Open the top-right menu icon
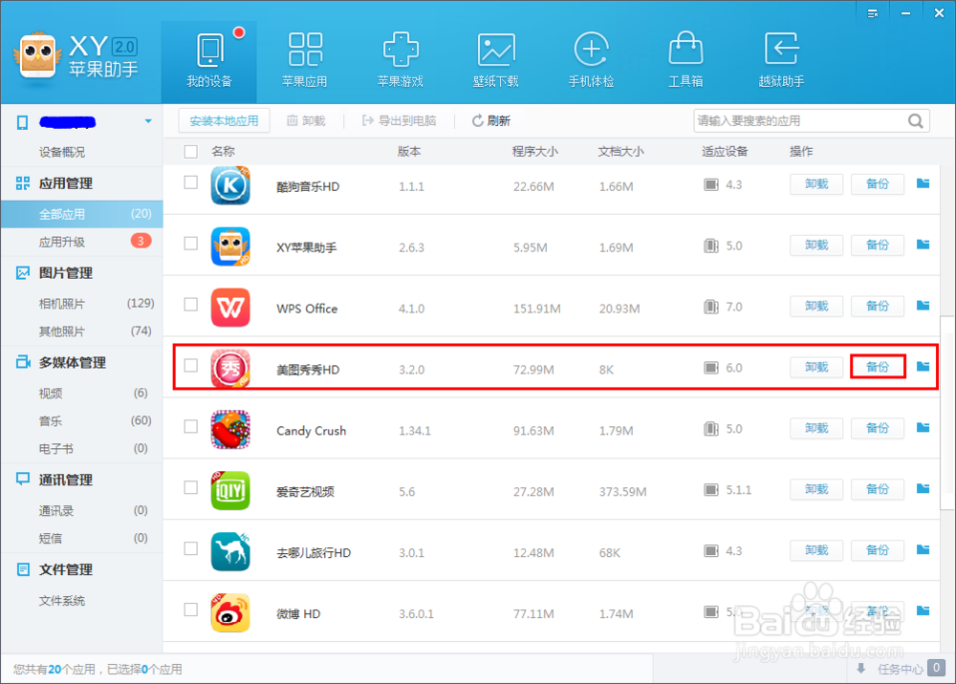Screen dimensions: 956x684 click(873, 12)
